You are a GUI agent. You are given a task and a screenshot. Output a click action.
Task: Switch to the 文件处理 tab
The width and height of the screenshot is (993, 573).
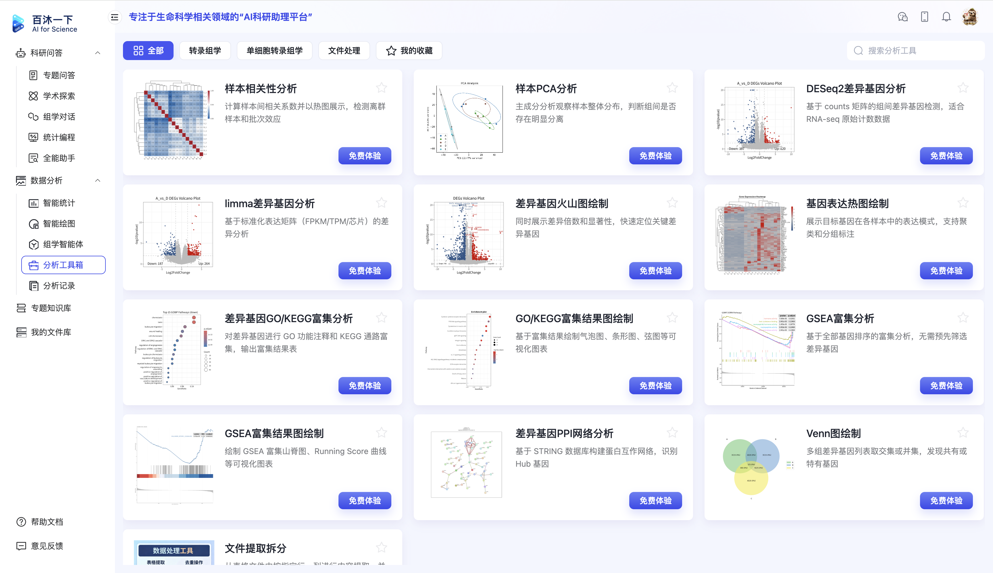[x=344, y=51]
